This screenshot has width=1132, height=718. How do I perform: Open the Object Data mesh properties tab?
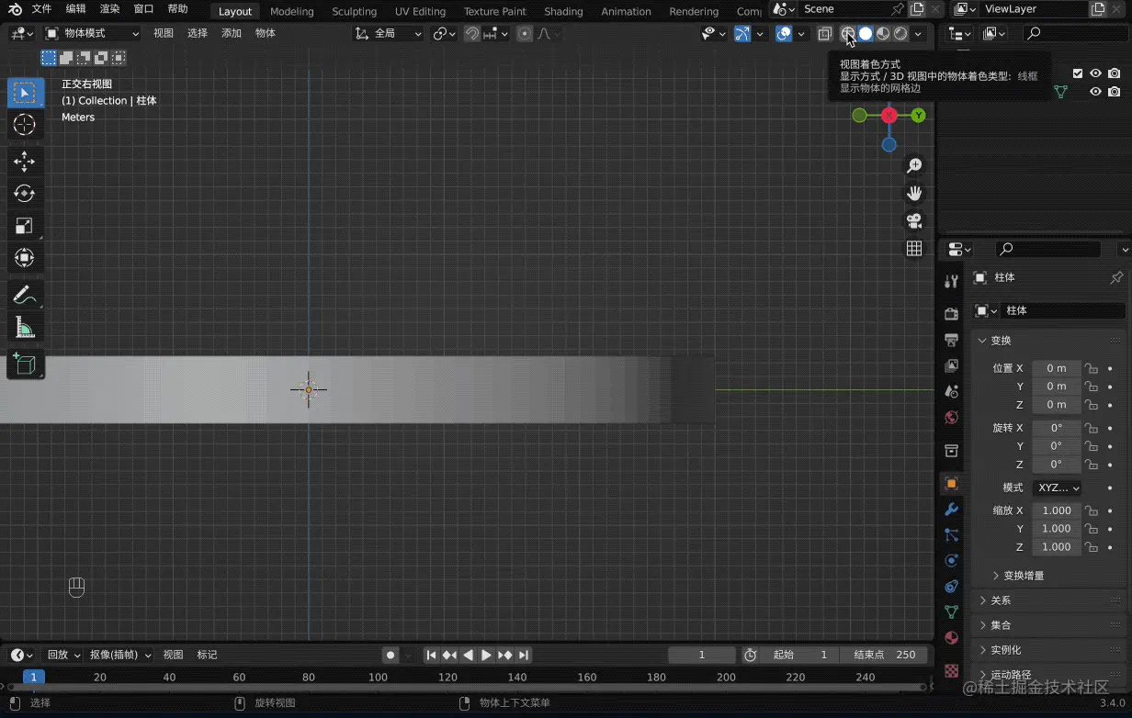951,611
